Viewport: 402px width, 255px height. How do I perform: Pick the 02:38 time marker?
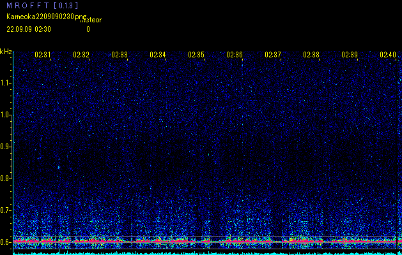[x=311, y=55]
